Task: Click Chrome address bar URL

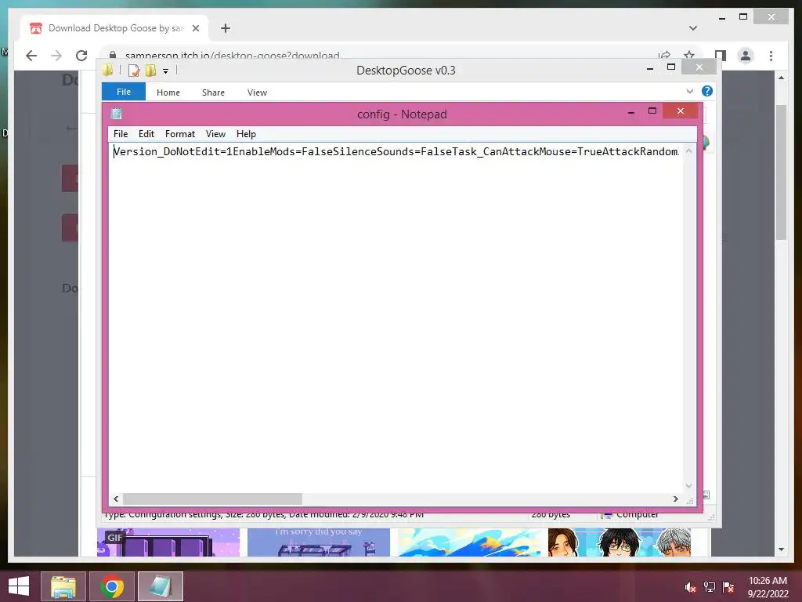Action: [x=232, y=56]
